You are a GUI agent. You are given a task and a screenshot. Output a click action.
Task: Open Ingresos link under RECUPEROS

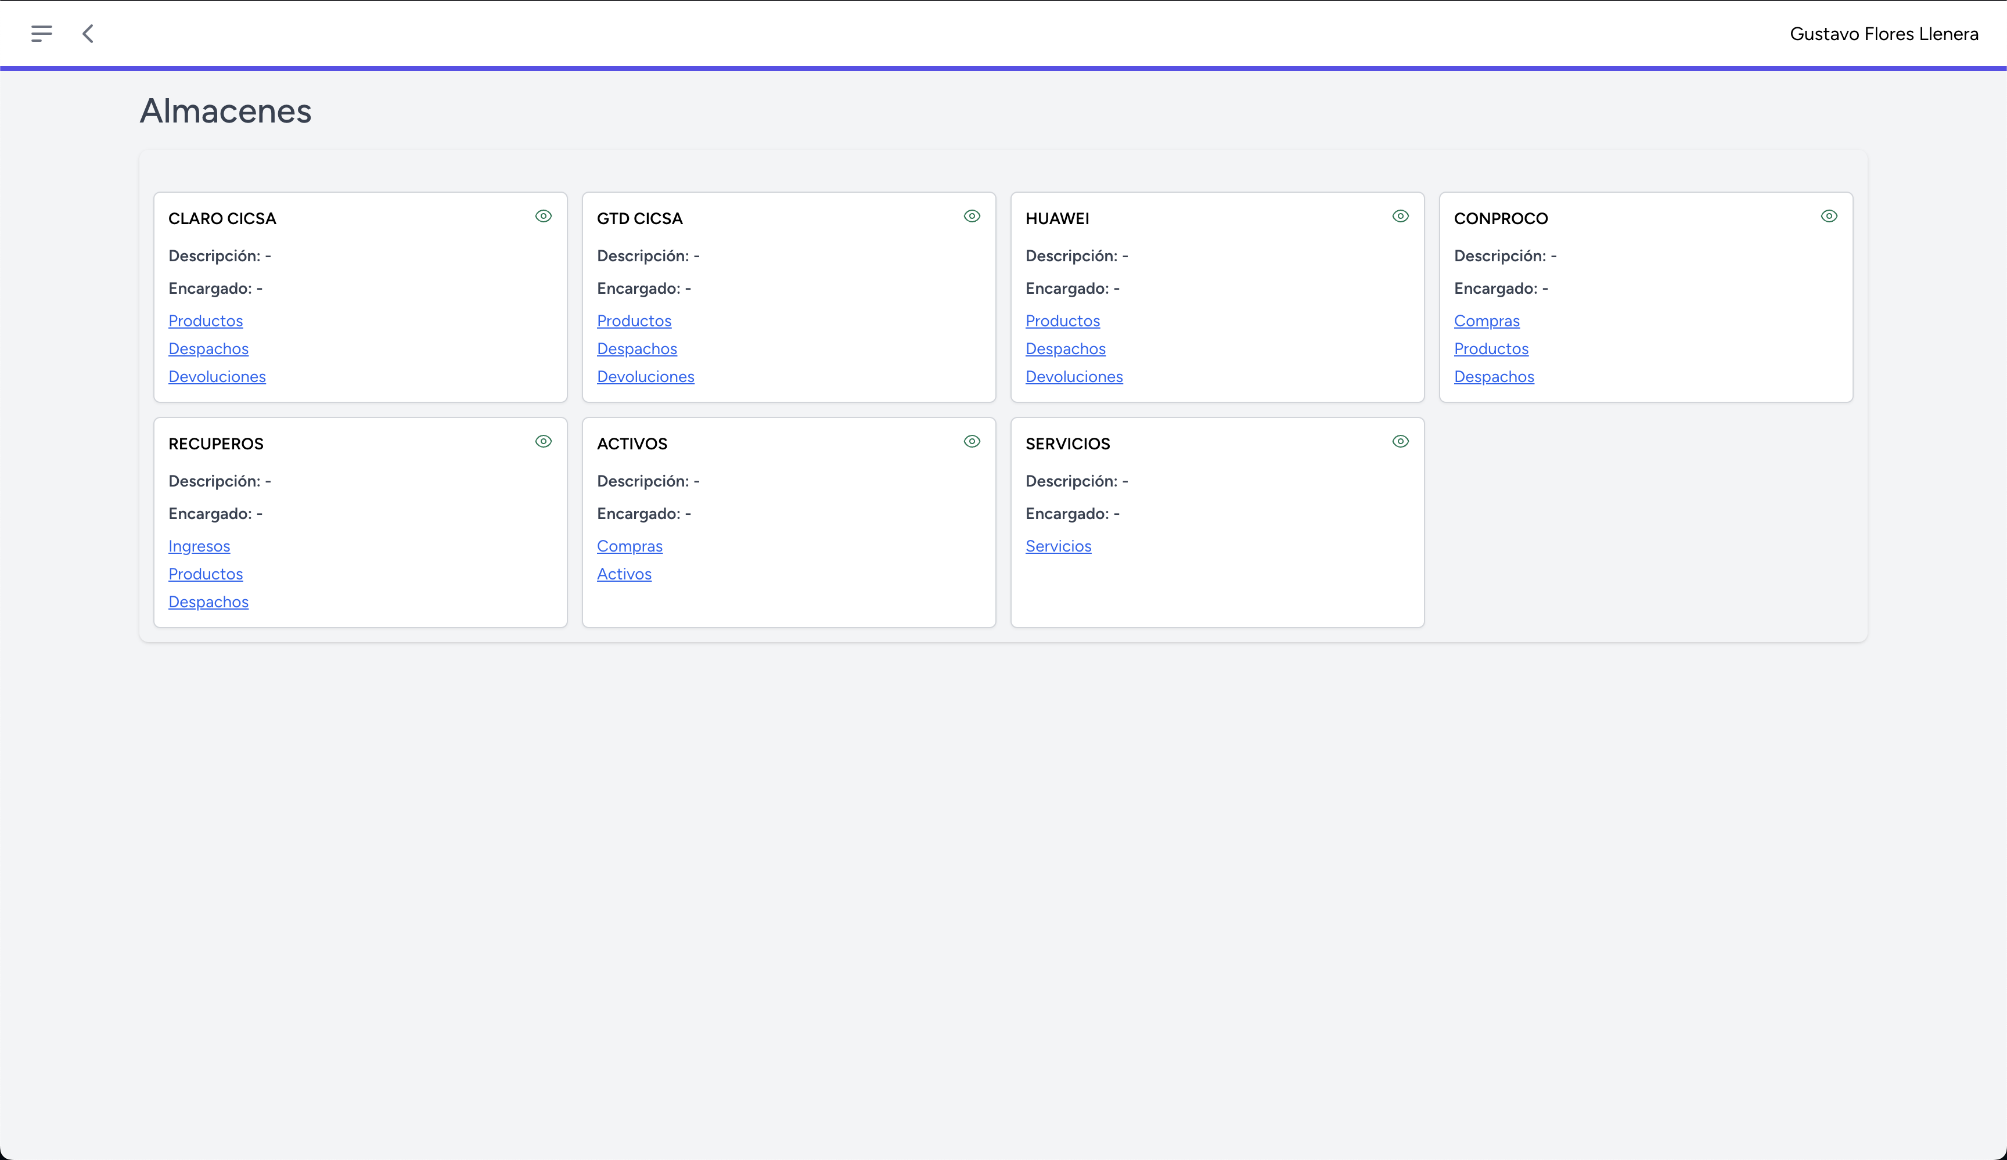(x=199, y=546)
